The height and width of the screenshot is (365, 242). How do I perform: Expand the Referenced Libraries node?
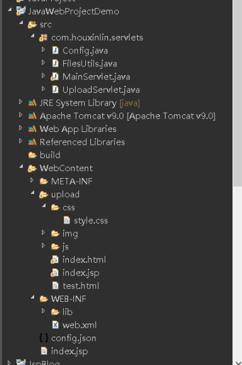20,141
